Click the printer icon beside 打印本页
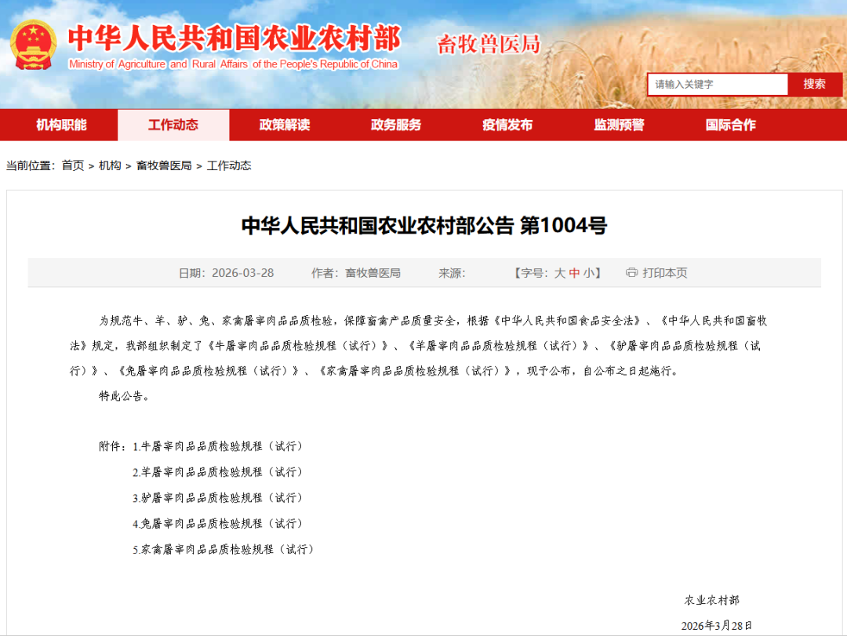Viewport: 847px width, 636px height. (631, 273)
